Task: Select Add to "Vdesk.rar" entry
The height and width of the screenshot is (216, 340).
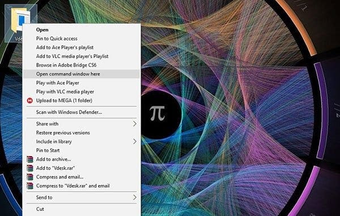Action: [x=82, y=168]
